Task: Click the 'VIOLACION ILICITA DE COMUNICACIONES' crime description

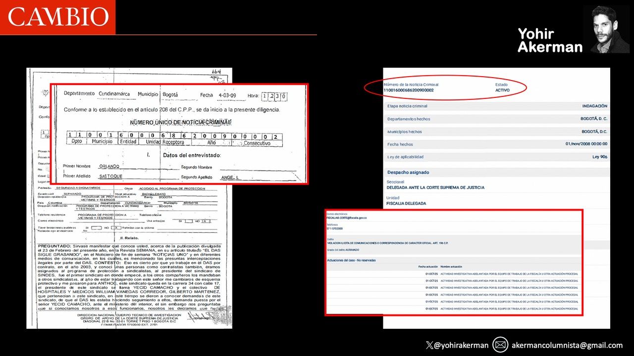Action: pyautogui.click(x=387, y=243)
